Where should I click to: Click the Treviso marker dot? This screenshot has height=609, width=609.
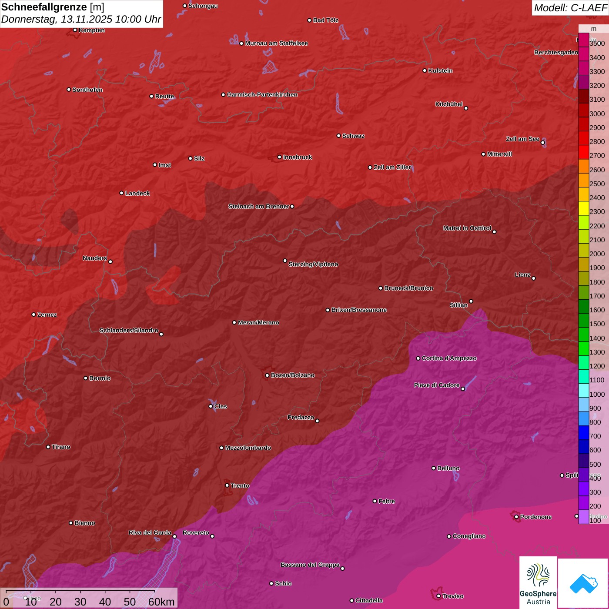coord(438,596)
